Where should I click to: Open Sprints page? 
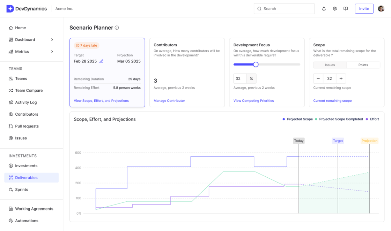pyautogui.click(x=22, y=190)
